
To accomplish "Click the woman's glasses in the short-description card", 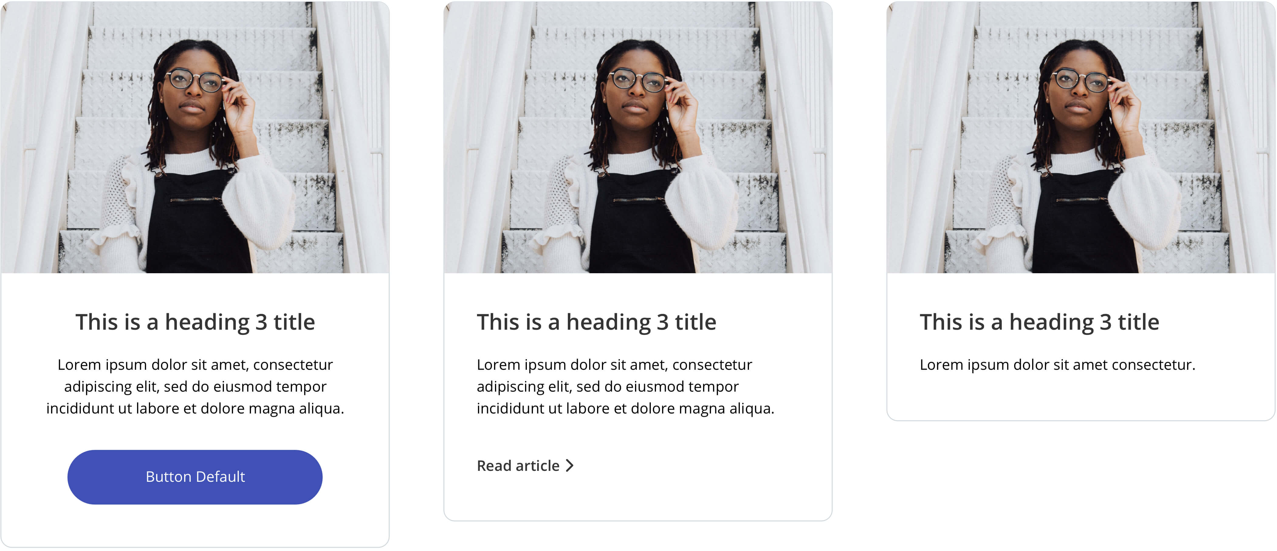I will pos(1081,80).
